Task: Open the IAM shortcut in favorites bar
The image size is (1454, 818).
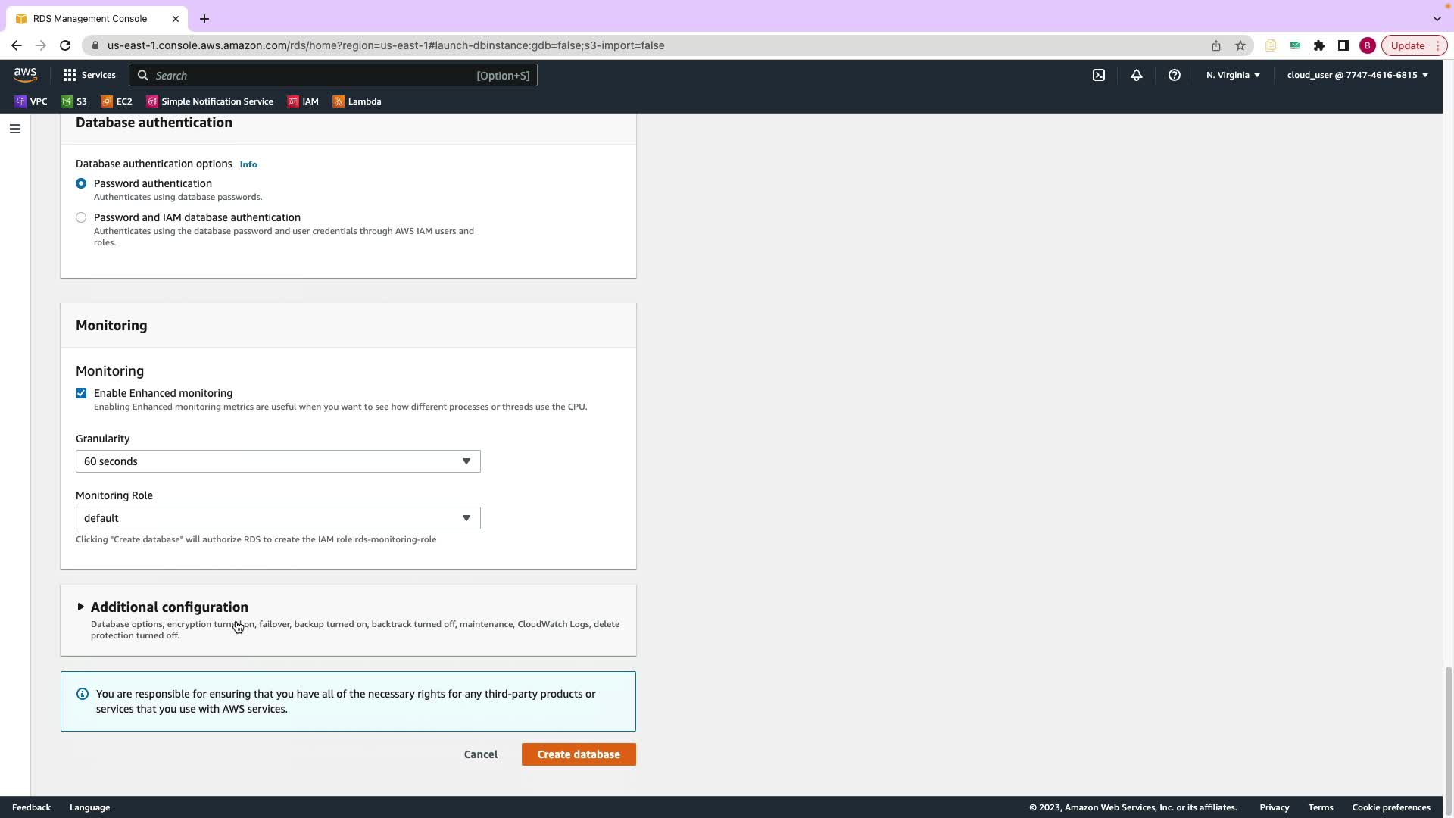Action: coord(303,101)
